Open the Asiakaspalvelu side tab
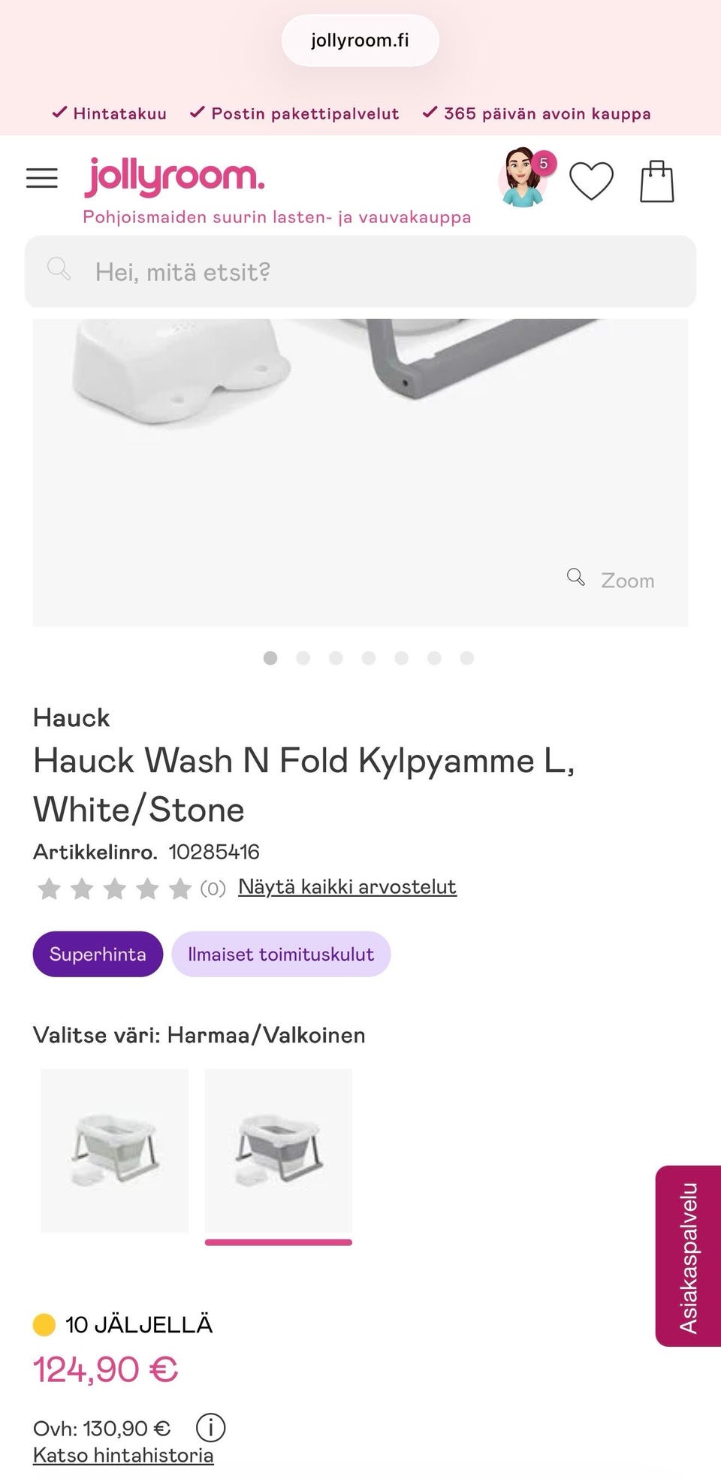The image size is (721, 1479). 688,1256
